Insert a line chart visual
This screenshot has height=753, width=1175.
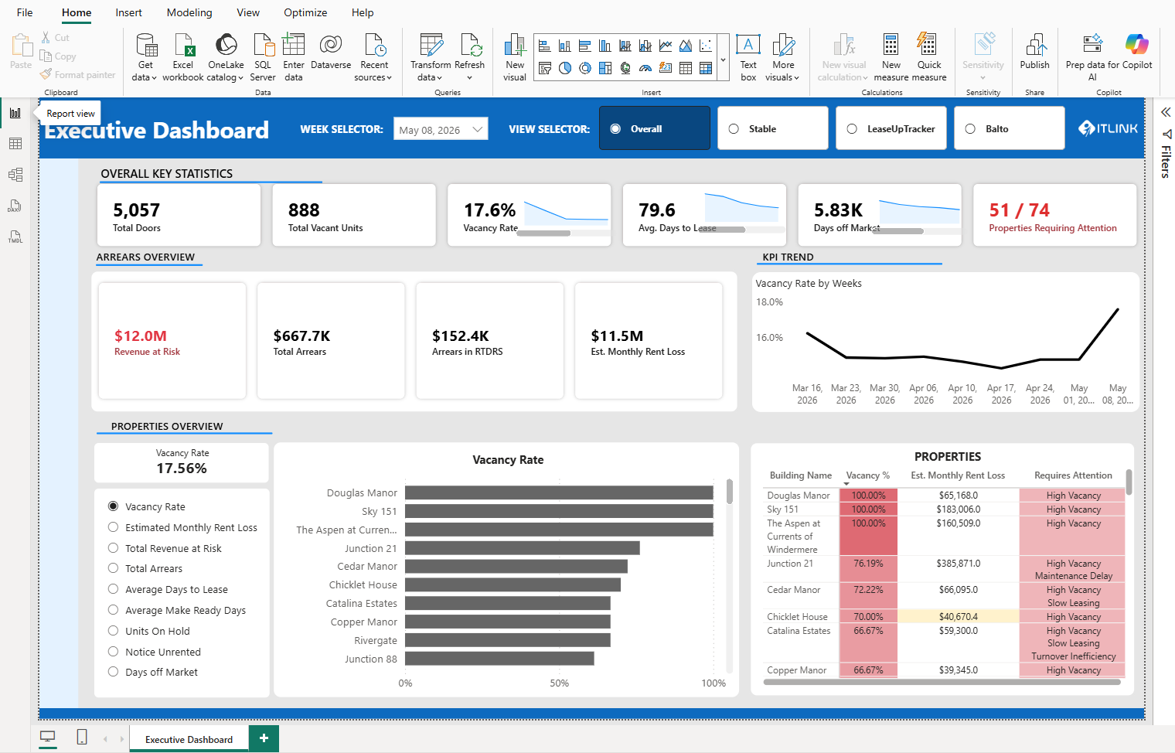[x=666, y=46]
